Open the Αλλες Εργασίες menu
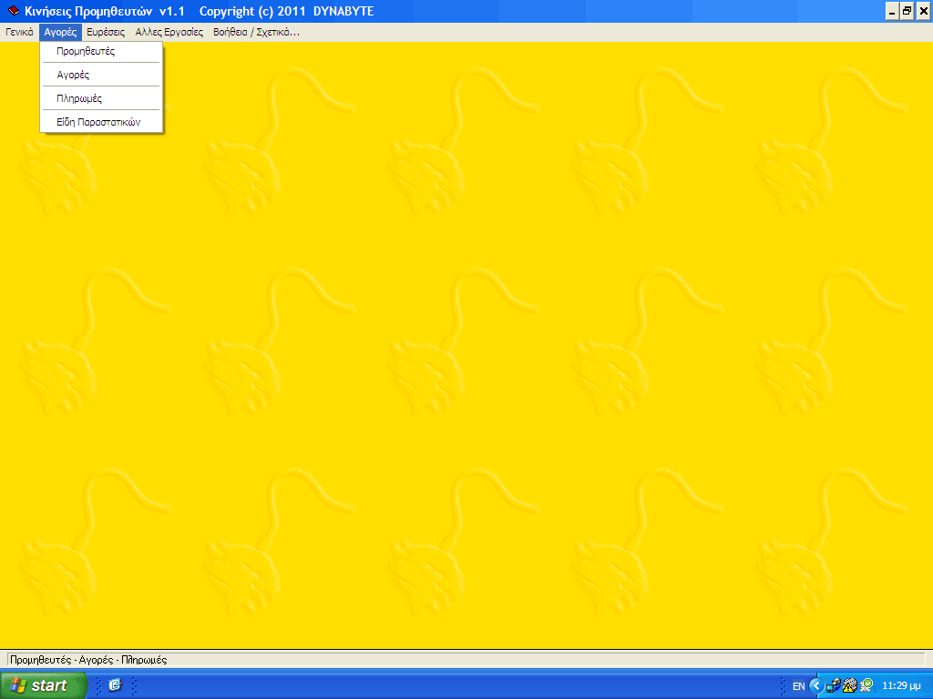This screenshot has height=699, width=933. coord(169,32)
